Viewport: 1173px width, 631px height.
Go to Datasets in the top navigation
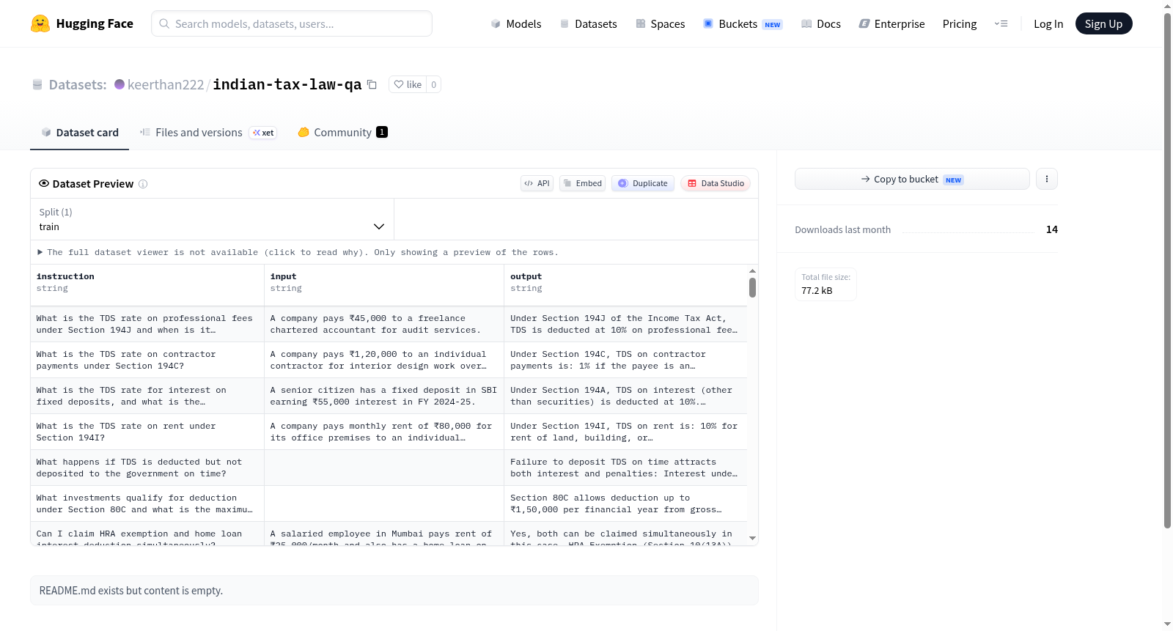(588, 23)
